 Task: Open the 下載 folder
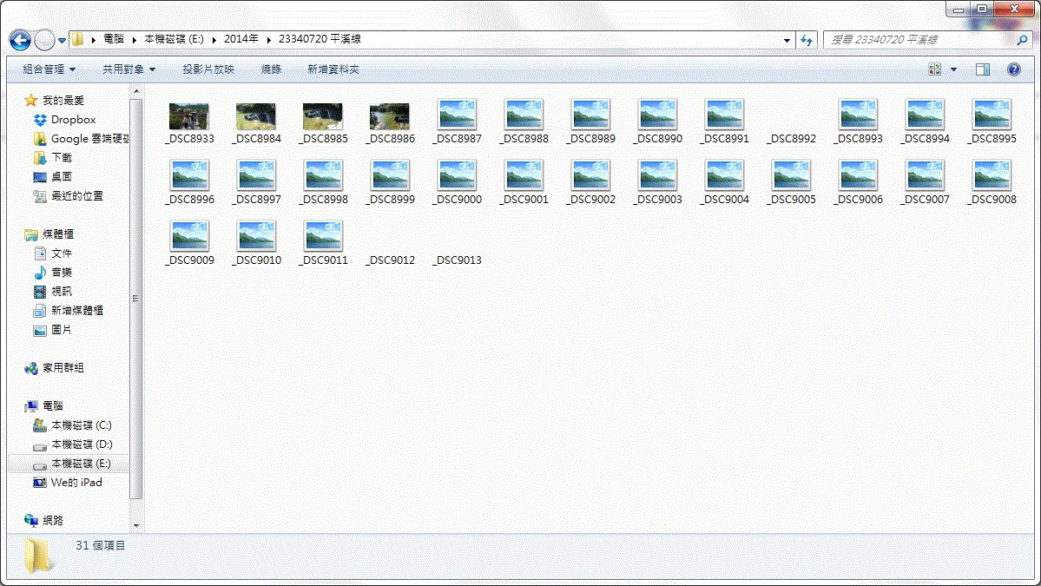(x=53, y=157)
